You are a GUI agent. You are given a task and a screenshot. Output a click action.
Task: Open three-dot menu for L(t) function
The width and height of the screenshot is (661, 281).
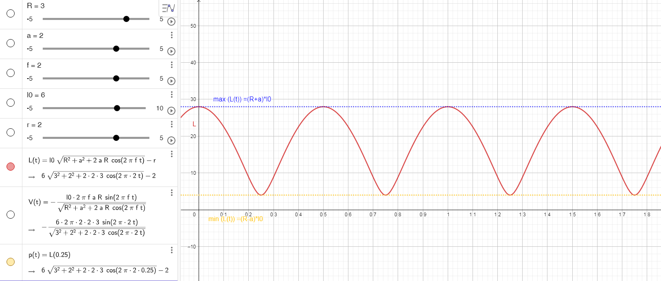(171, 154)
